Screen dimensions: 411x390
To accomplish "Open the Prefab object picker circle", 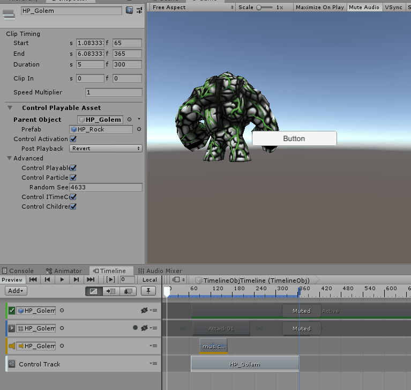I will [x=139, y=129].
